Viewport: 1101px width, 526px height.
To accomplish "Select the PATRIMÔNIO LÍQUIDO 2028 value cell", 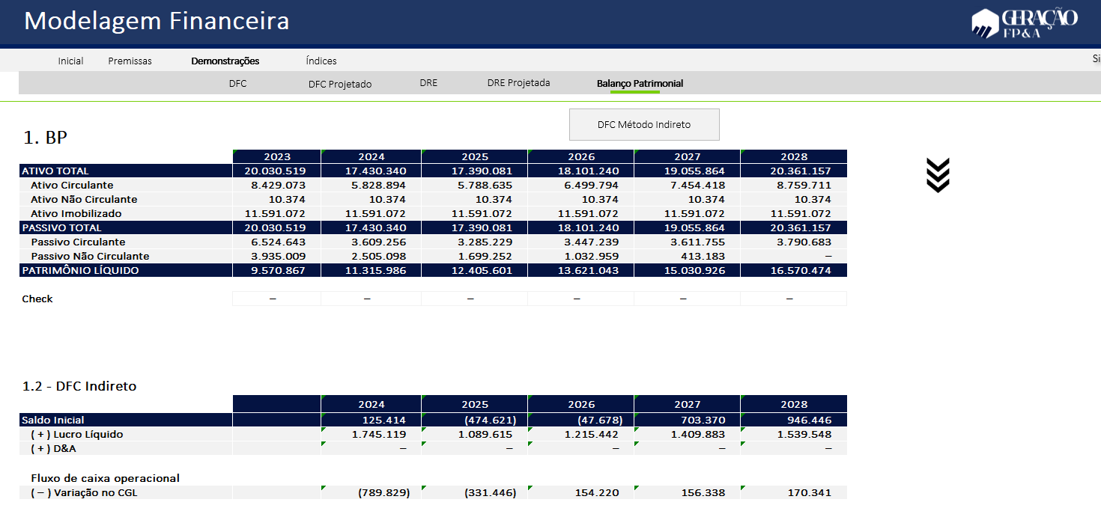I will click(x=793, y=270).
